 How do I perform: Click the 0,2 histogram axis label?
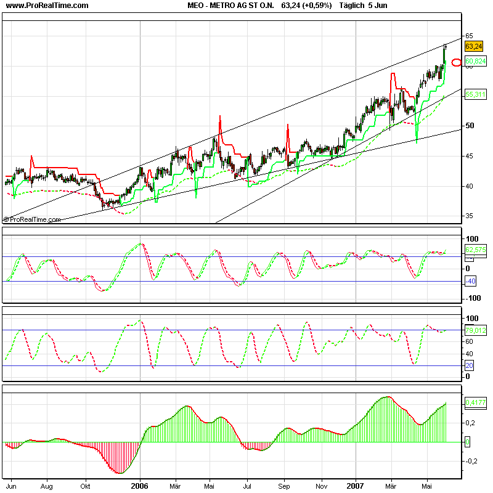[470, 423]
